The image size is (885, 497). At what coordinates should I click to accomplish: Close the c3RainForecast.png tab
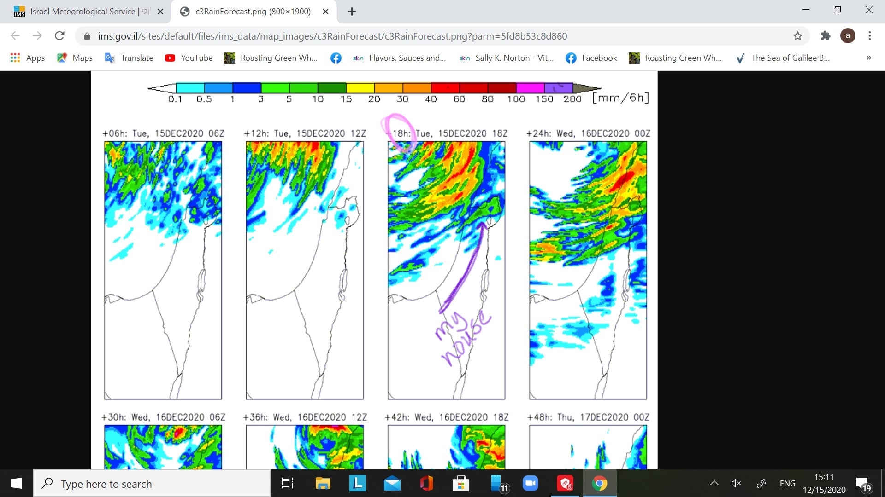[325, 12]
